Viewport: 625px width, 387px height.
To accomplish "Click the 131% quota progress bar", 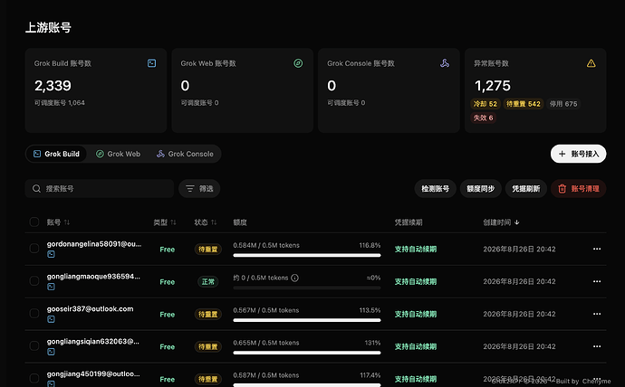I will 307,353.
